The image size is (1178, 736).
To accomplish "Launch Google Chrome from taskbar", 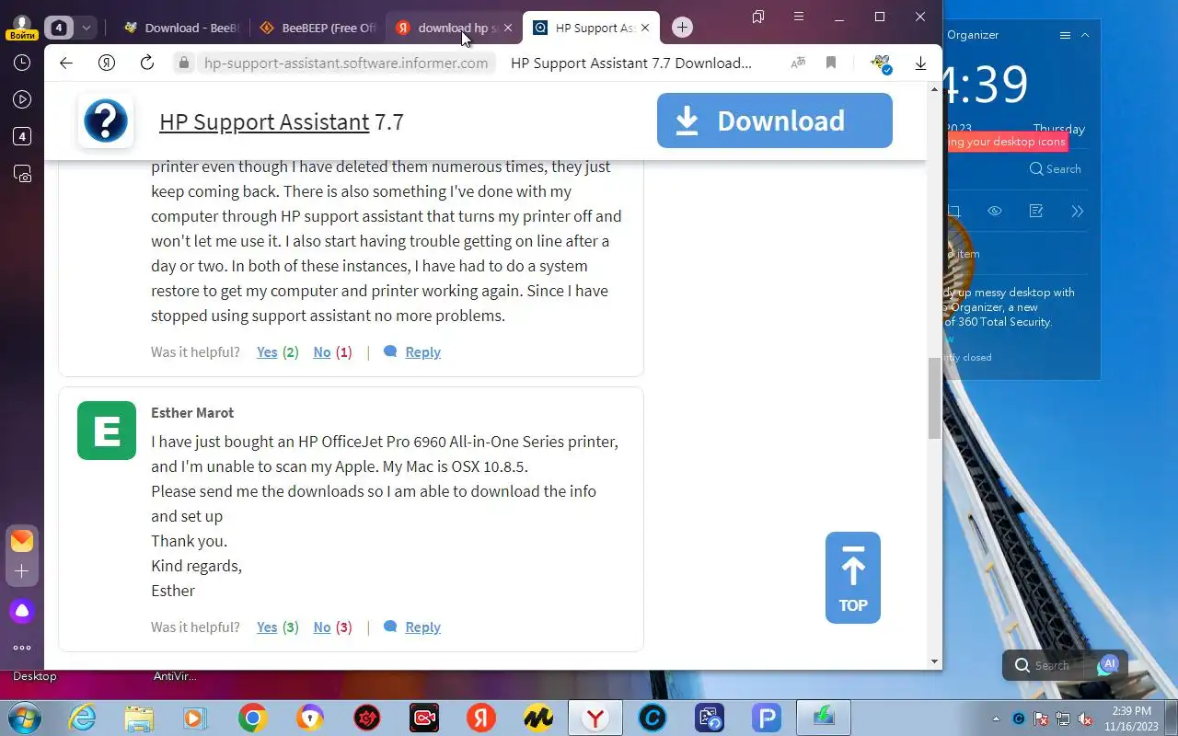I will click(x=253, y=718).
